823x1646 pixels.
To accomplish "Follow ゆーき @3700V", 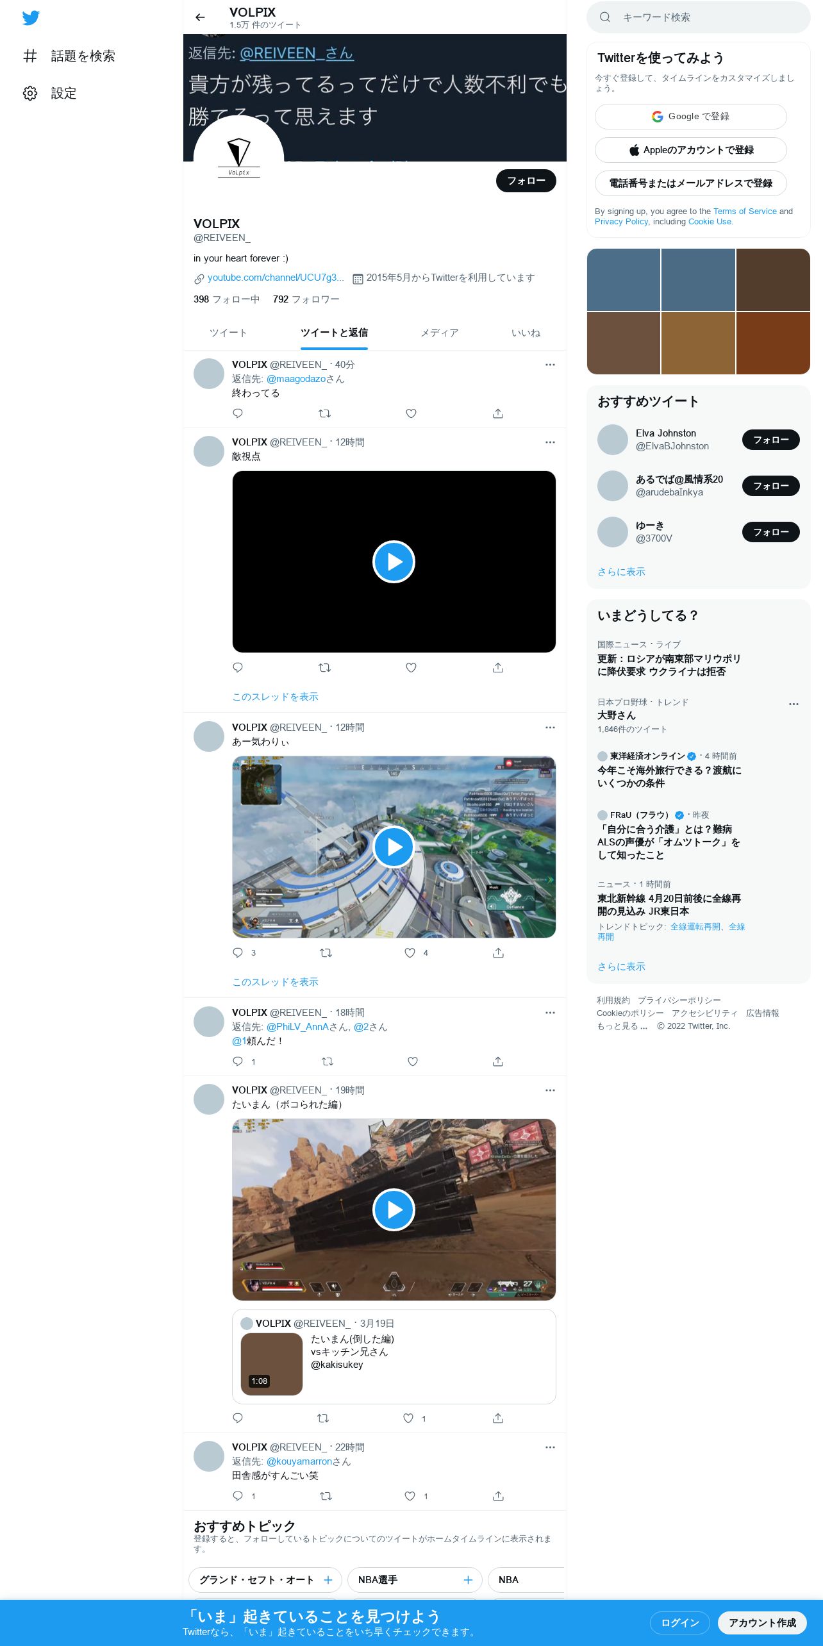I will pyautogui.click(x=771, y=532).
